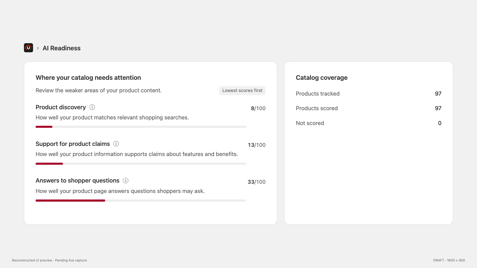The width and height of the screenshot is (477, 268).
Task: Open the Answers to shopper questions heading
Action: (78, 180)
